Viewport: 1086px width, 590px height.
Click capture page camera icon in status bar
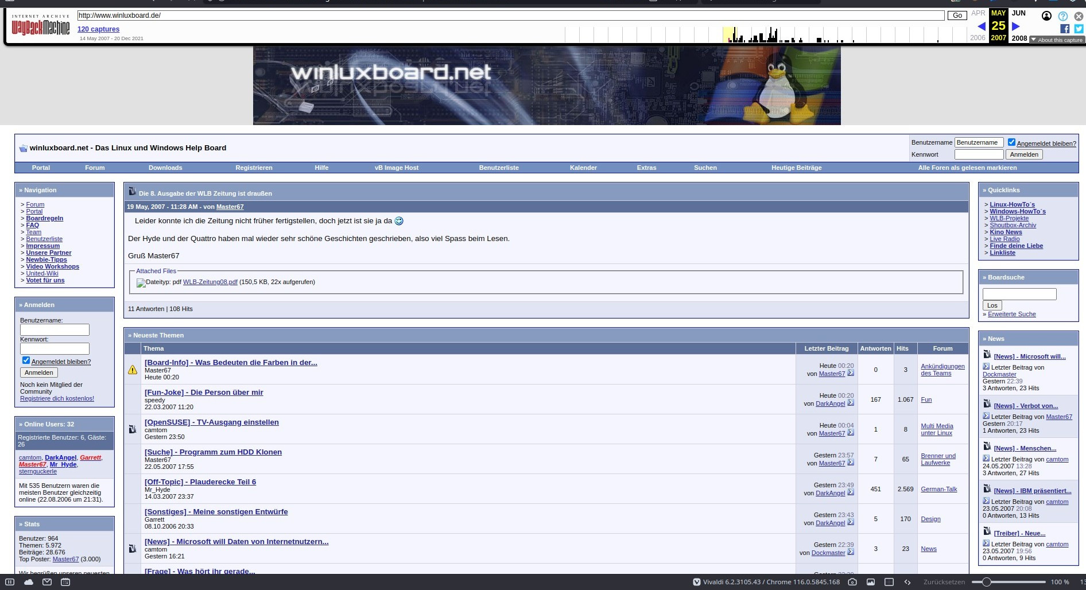(x=852, y=582)
